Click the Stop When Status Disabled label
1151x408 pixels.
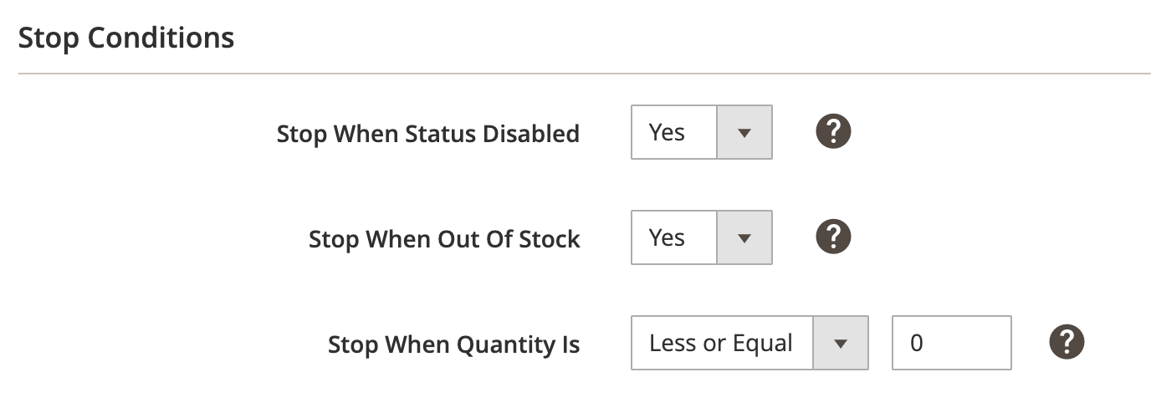[x=427, y=134]
